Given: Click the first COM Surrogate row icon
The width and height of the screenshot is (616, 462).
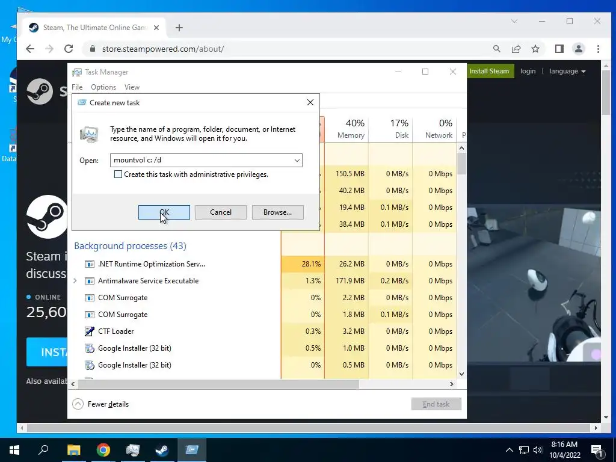Looking at the screenshot, I should [90, 298].
